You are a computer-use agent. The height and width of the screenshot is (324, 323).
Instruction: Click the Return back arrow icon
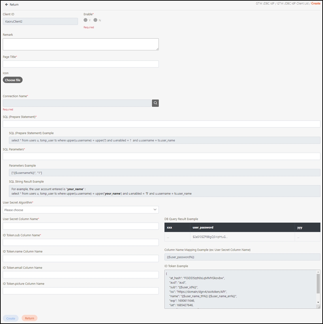coord(6,5)
